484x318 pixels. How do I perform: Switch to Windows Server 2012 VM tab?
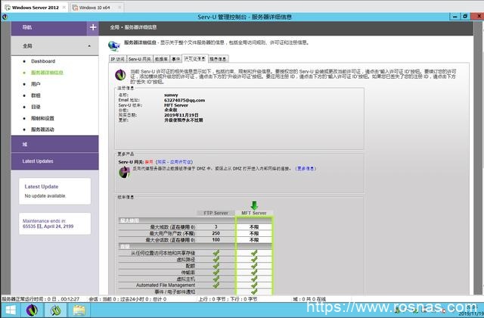(36, 8)
